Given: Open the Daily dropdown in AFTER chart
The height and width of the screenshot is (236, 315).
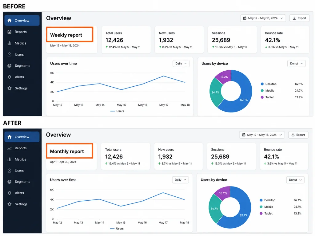Looking at the screenshot, I should point(180,180).
